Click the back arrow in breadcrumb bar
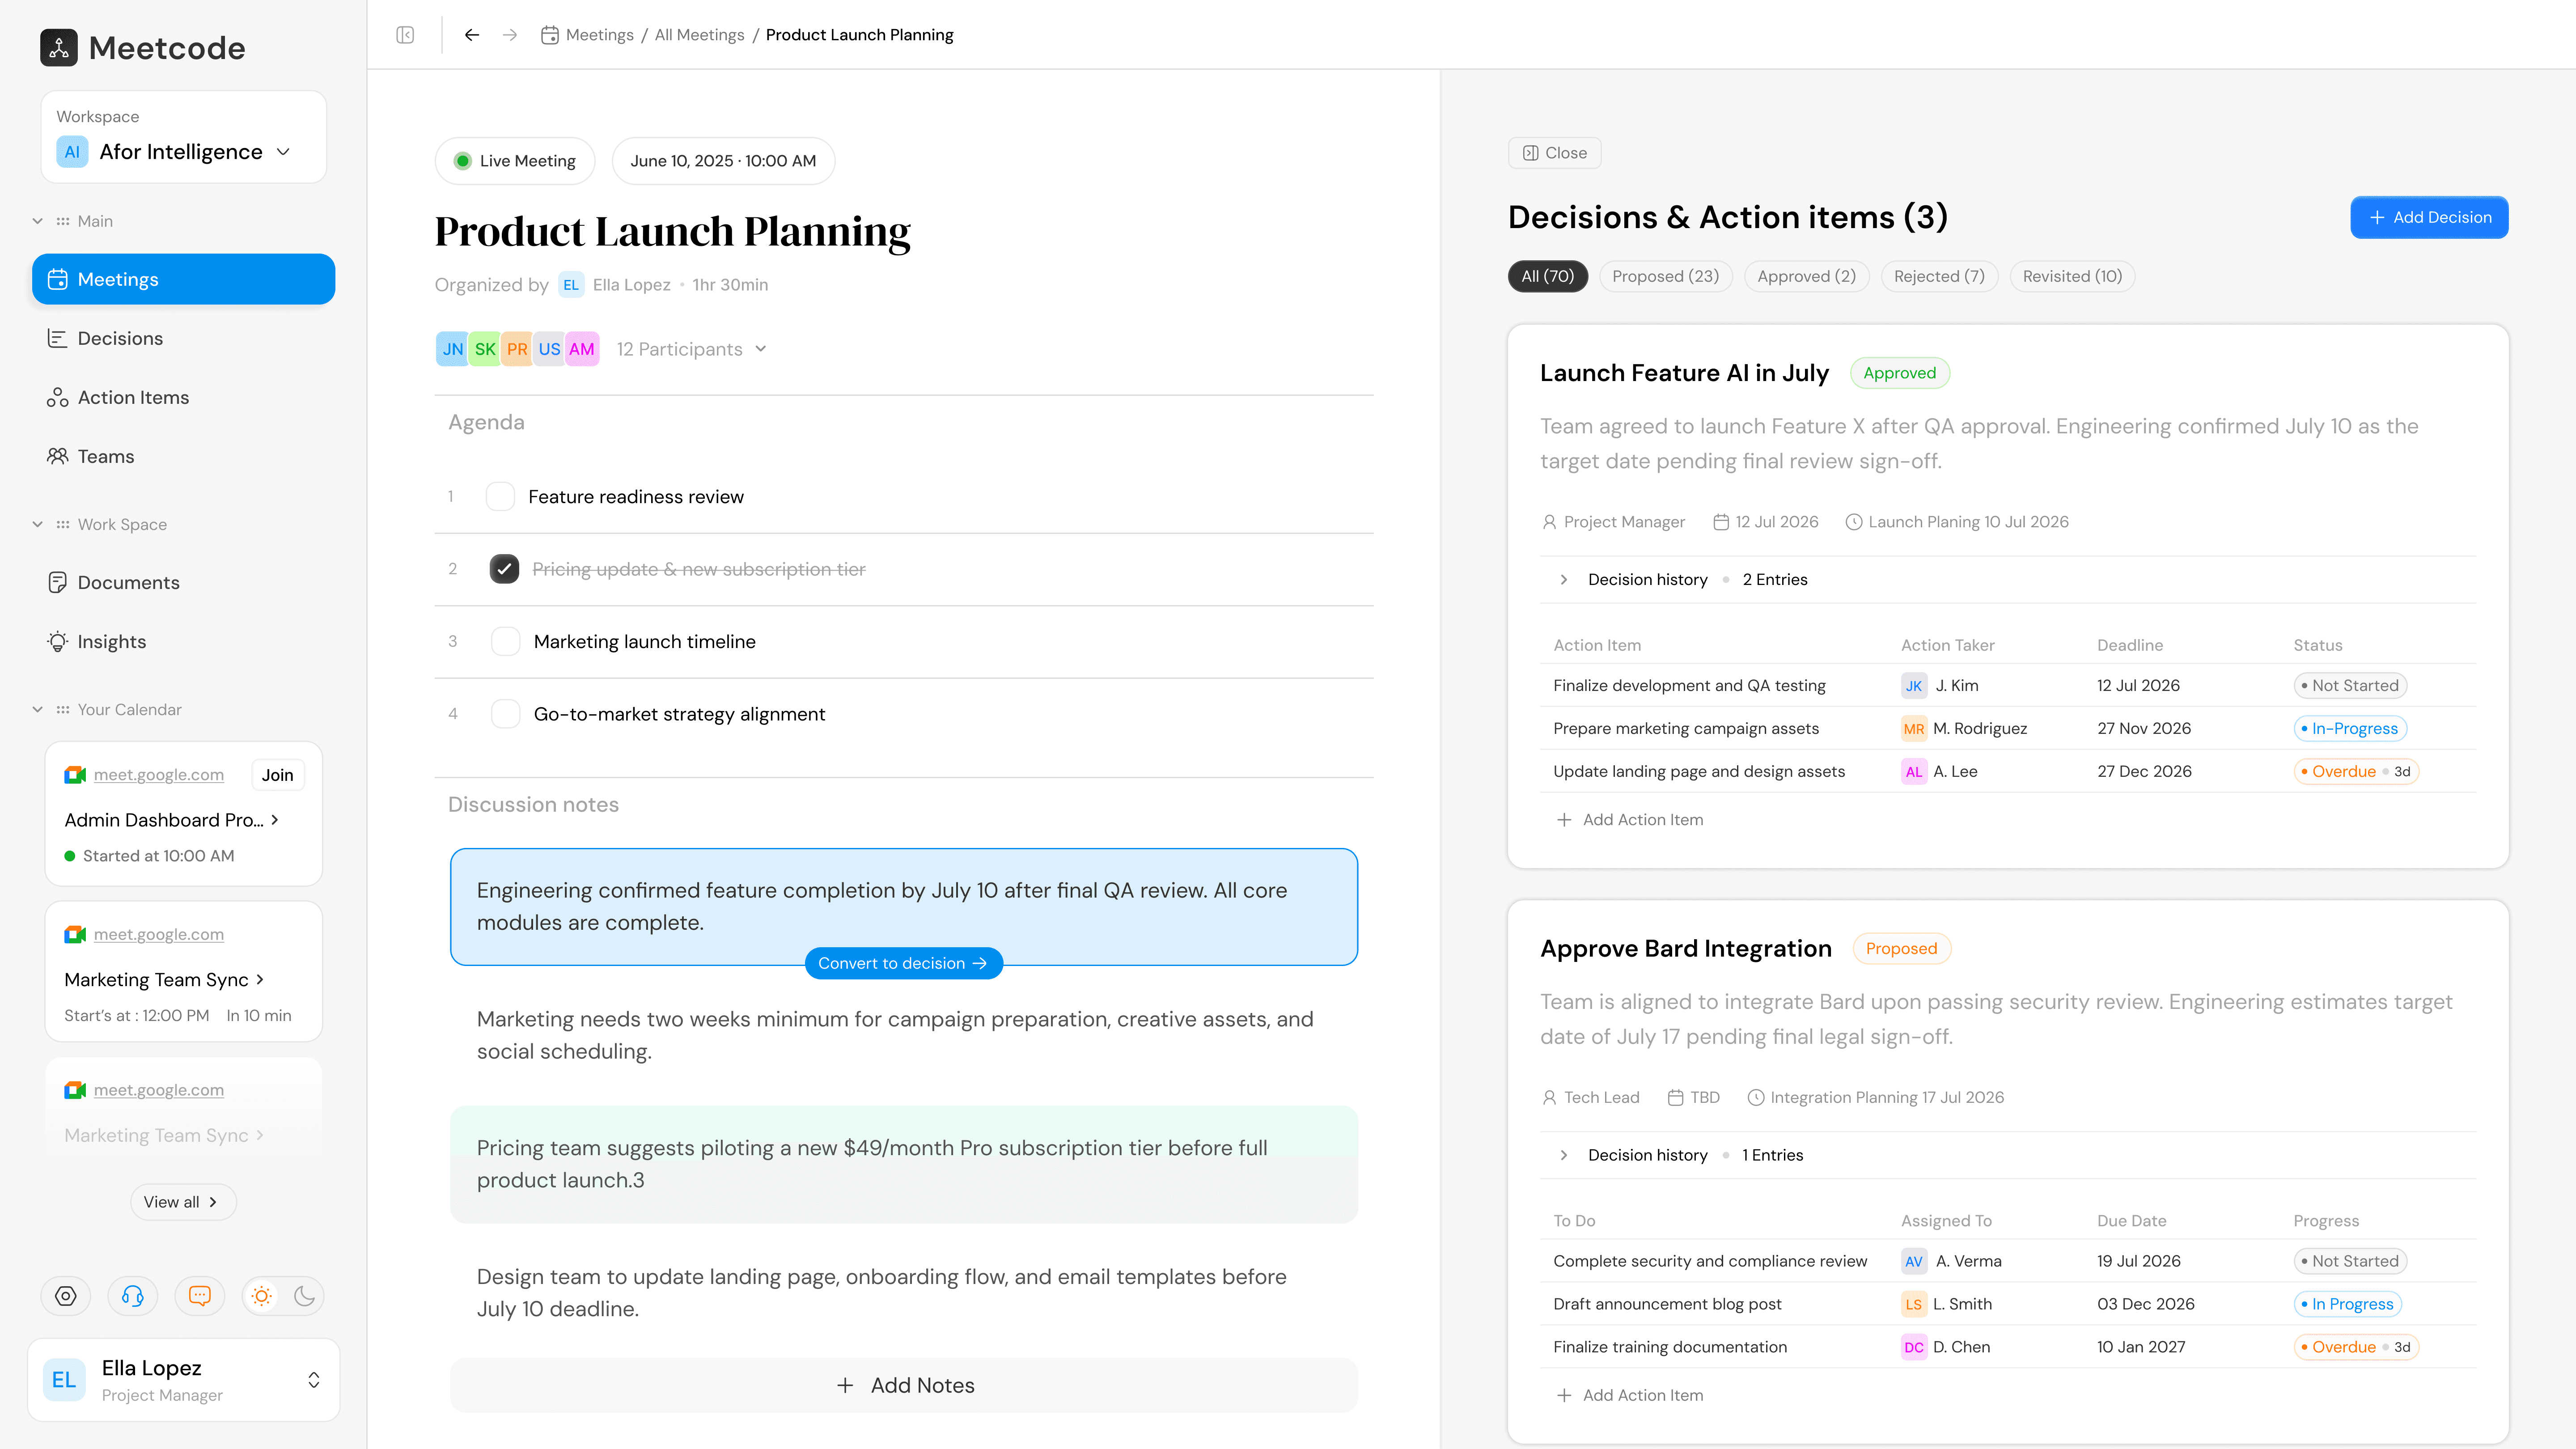This screenshot has width=2576, height=1449. [472, 35]
